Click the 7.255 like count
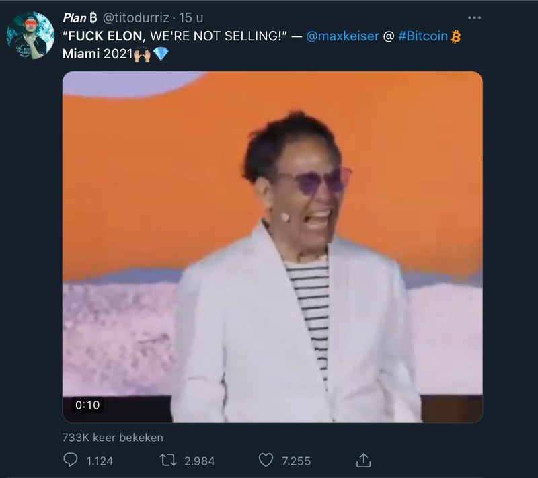The image size is (538, 478). [x=296, y=461]
